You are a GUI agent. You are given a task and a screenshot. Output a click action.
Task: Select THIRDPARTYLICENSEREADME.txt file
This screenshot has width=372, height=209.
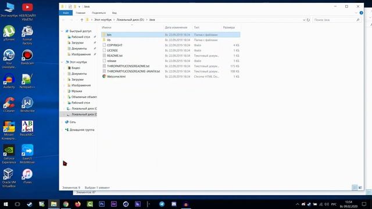click(x=171, y=66)
